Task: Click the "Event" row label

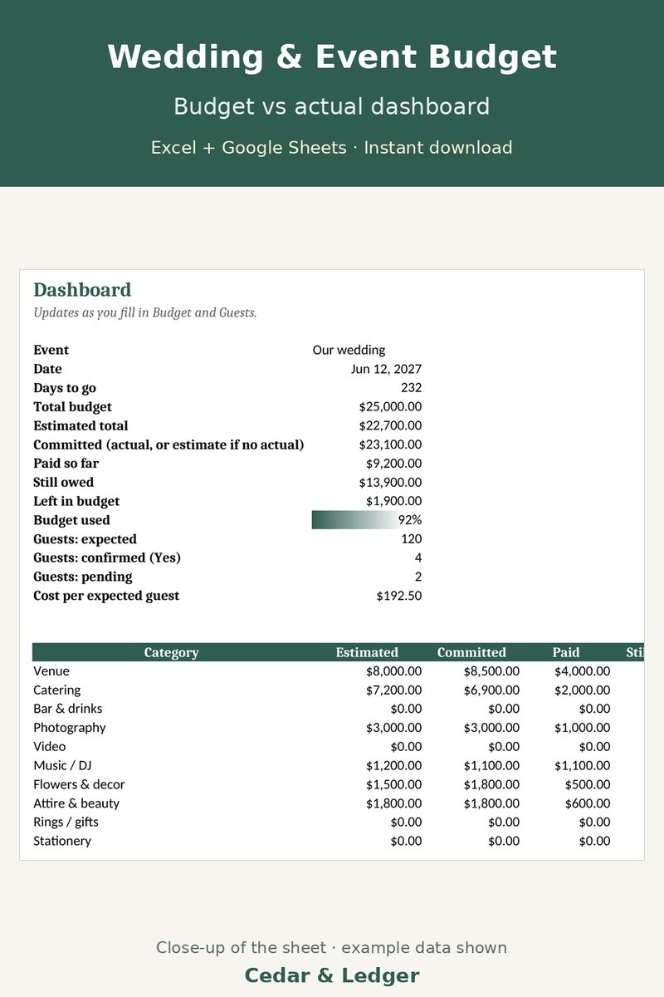Action: point(51,350)
